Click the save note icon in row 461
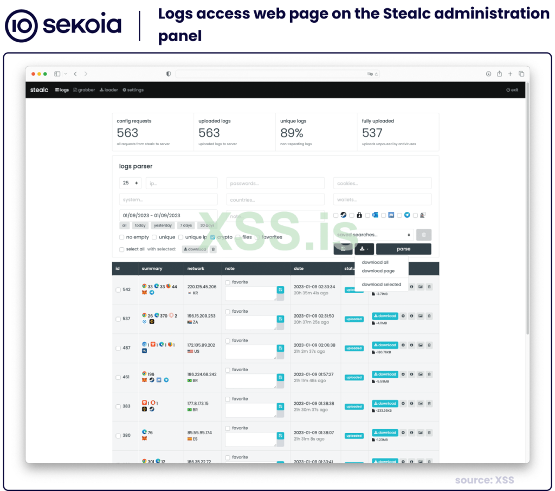This screenshot has height=491, width=555. coord(280,377)
